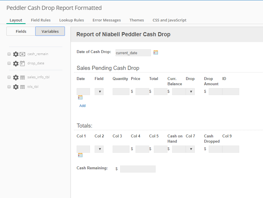Toggle the drop_date checkbox

pyautogui.click(x=9, y=63)
